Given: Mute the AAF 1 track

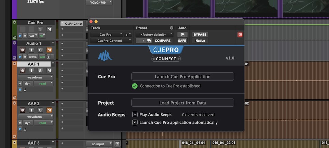Looking at the screenshot, I should click(49, 71).
